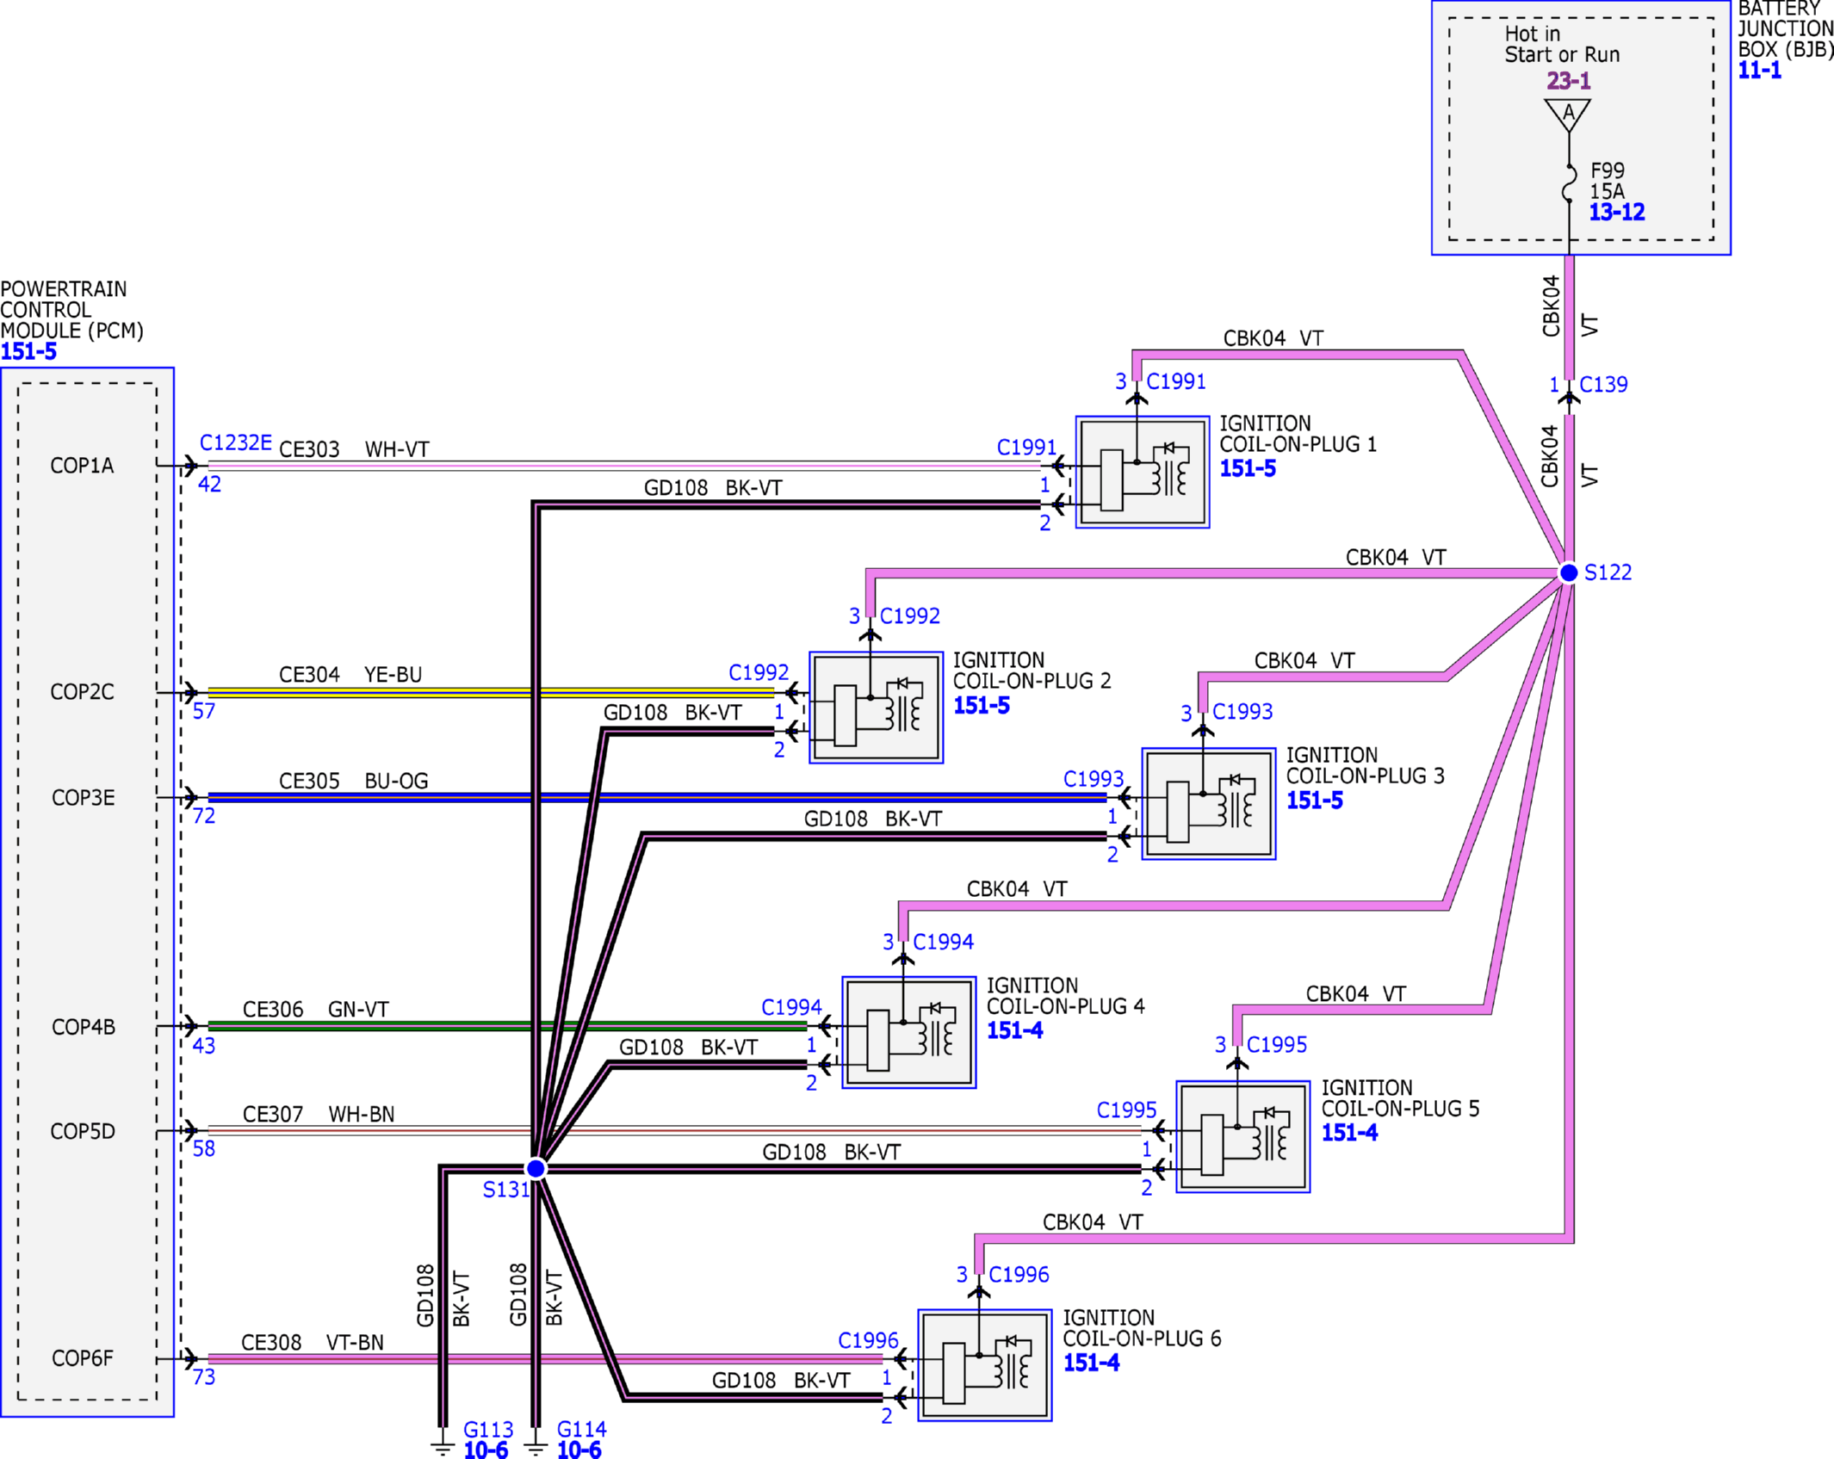Click the 151-4 link beside Ignition Coil-On-Plug 5
1834x1459 pixels.
click(x=1350, y=1133)
